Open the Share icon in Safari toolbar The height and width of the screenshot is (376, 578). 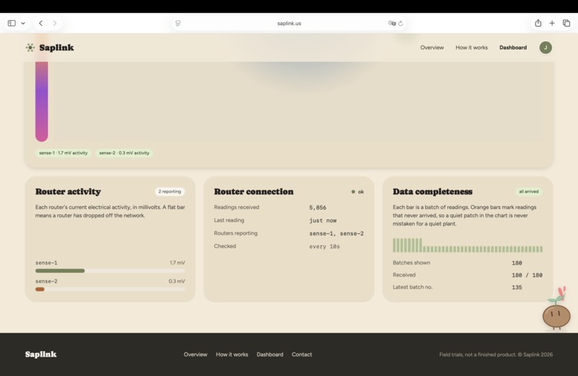[538, 23]
